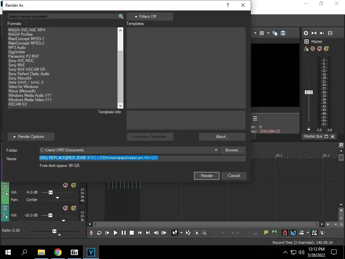The image size is (345, 259).
Task: Solo audio track 3
Action: click(x=73, y=208)
